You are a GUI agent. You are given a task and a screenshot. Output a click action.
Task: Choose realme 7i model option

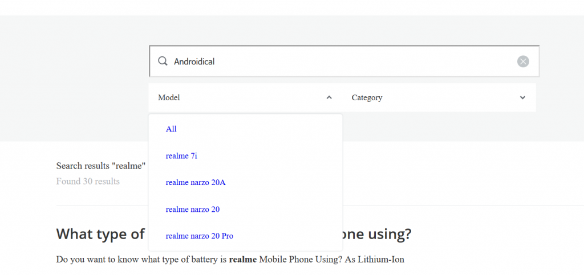coord(181,156)
